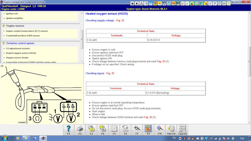The width and height of the screenshot is (251, 141).
Task: Click the back arrow toolbar icon
Action: tap(137, 3)
